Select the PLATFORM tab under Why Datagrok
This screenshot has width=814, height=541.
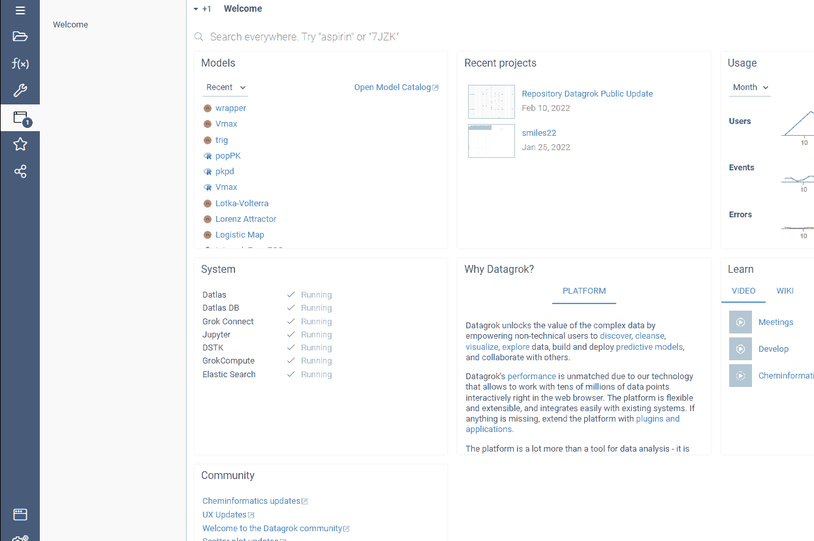click(584, 291)
